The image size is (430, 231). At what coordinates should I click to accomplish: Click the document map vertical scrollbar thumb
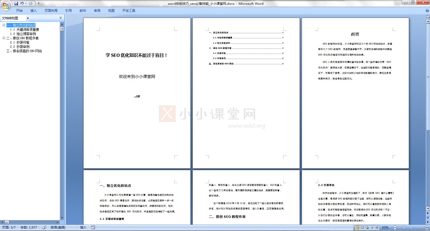tap(62, 29)
